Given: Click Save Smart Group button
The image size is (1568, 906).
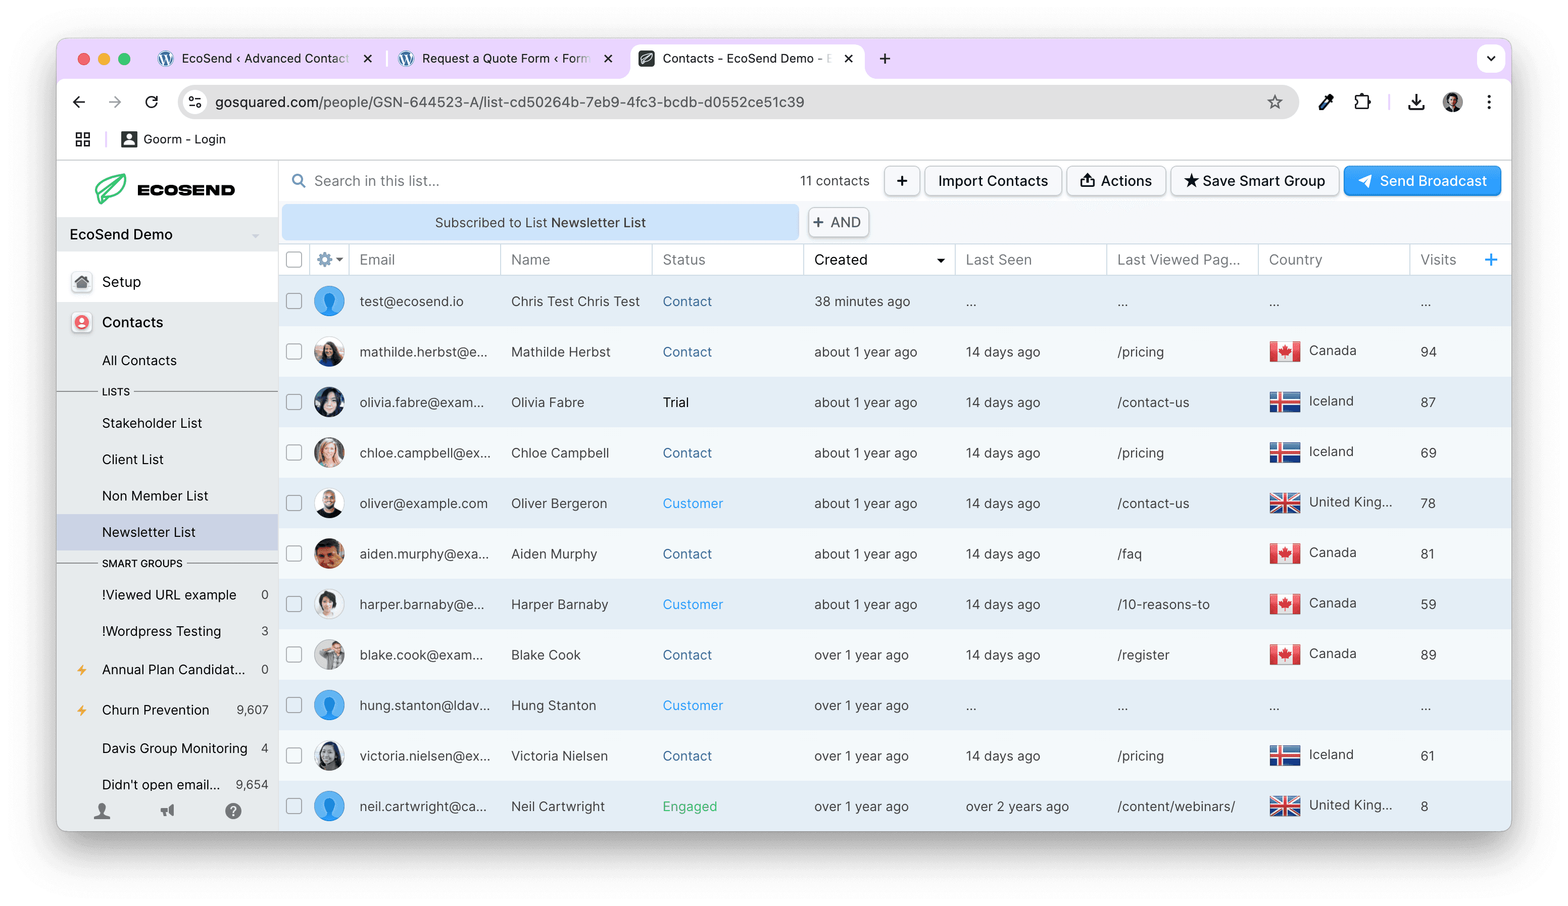Looking at the screenshot, I should pyautogui.click(x=1254, y=181).
